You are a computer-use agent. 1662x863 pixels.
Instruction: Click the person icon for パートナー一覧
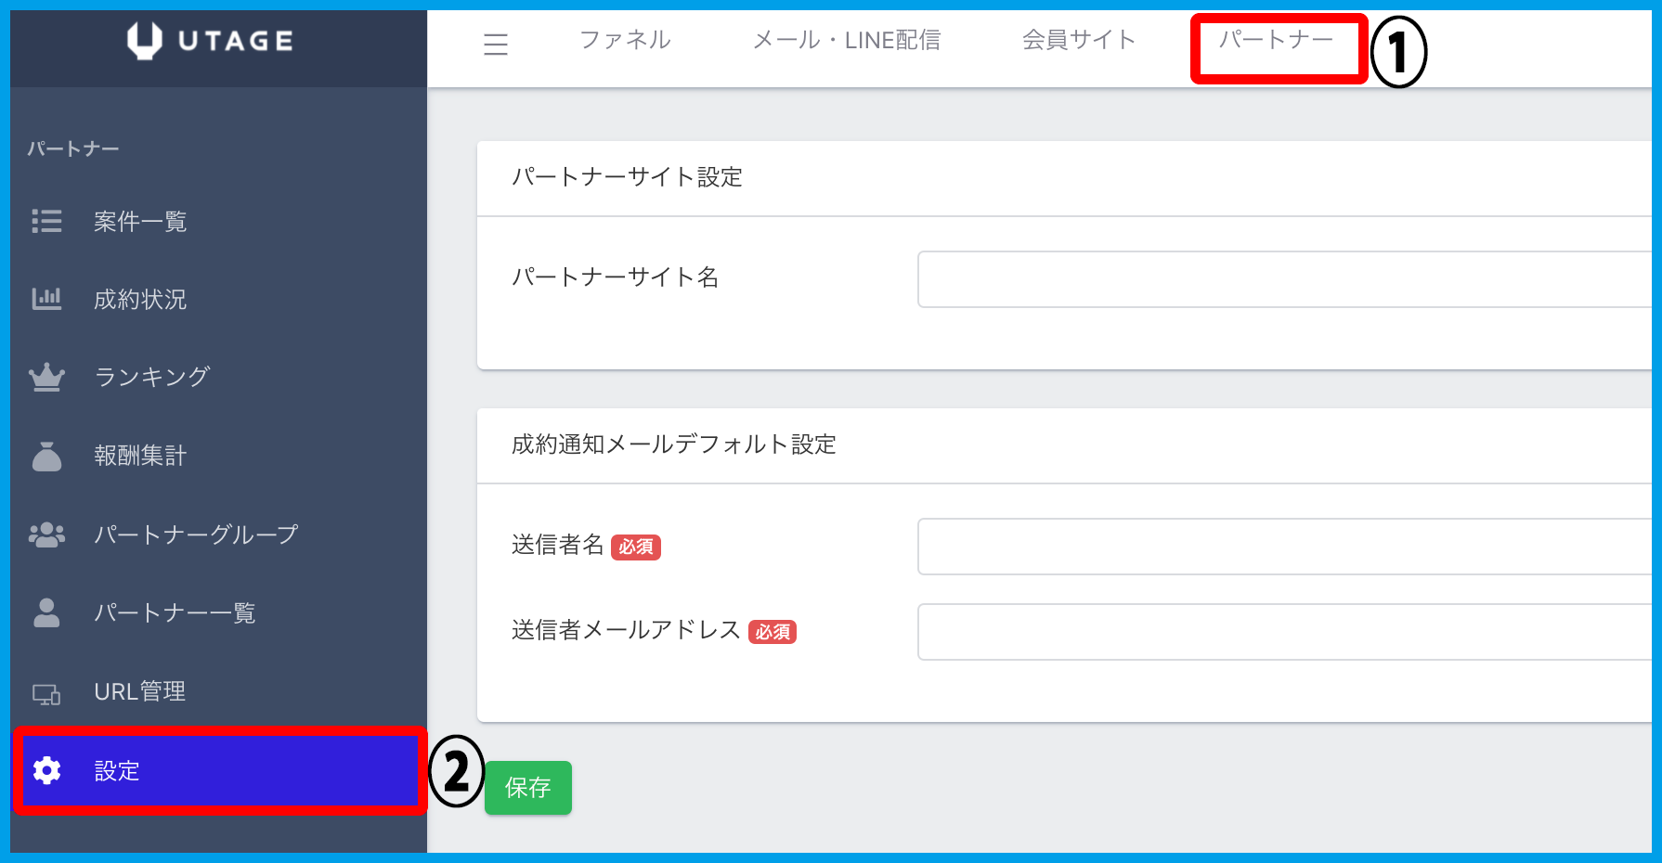point(46,612)
